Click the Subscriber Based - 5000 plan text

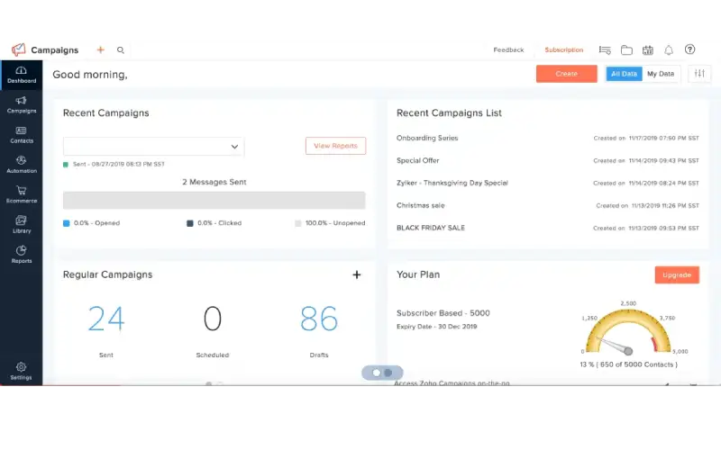pyautogui.click(x=443, y=313)
